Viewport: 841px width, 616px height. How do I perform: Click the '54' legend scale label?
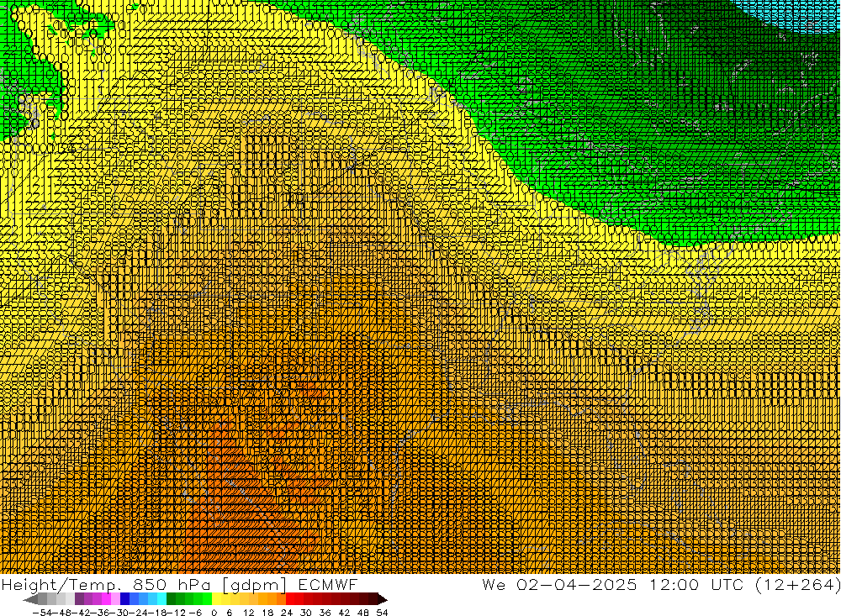click(382, 613)
